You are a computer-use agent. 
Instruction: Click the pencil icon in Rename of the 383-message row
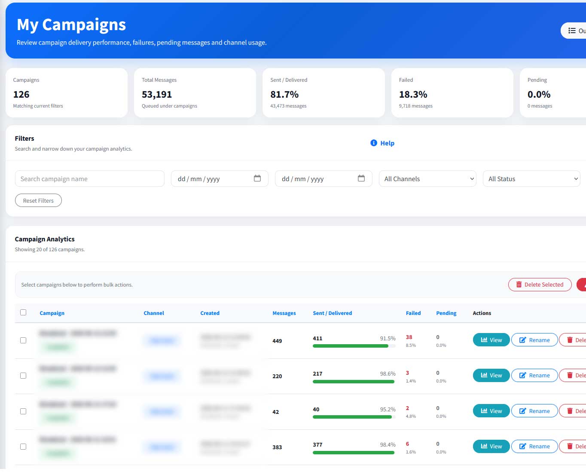click(x=523, y=446)
